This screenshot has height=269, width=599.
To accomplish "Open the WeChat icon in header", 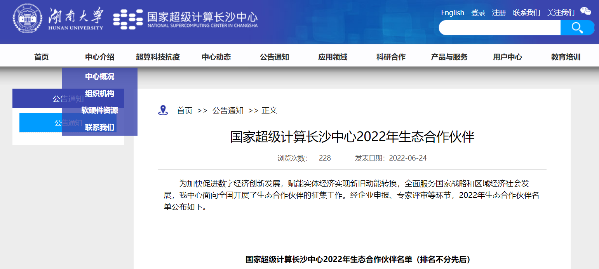I will click(x=585, y=12).
